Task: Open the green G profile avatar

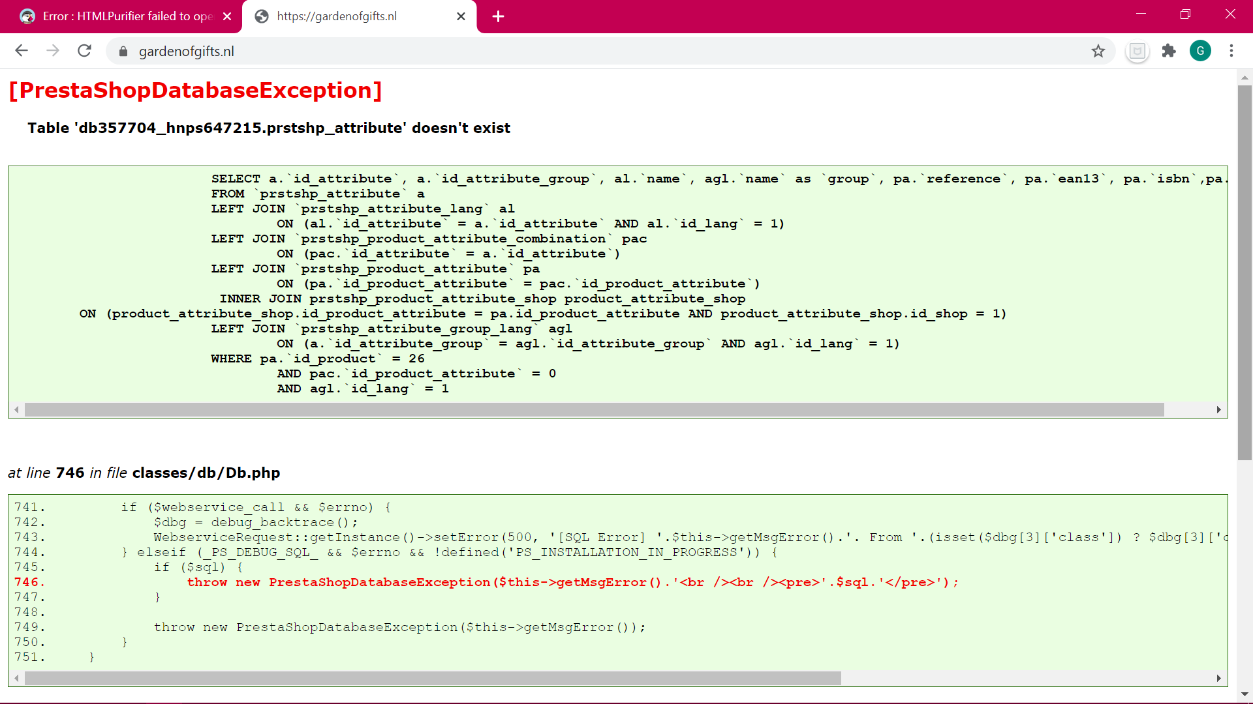Action: pos(1200,51)
